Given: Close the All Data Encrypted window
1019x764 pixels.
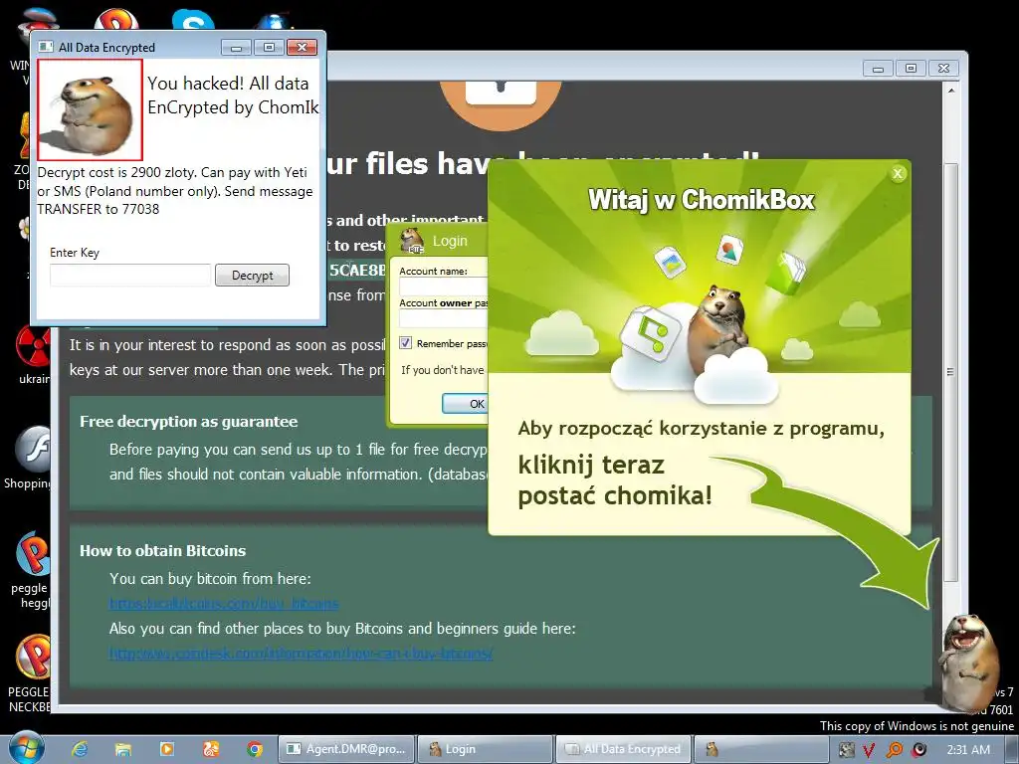Looking at the screenshot, I should coord(302,48).
